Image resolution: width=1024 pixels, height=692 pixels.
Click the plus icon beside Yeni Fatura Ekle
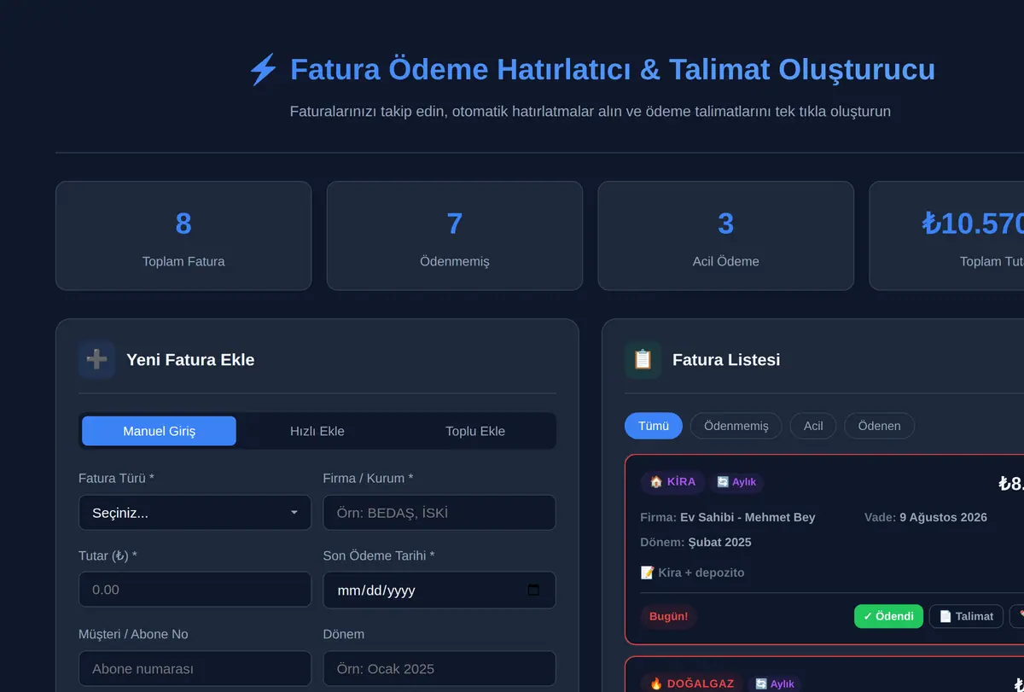(x=96, y=360)
